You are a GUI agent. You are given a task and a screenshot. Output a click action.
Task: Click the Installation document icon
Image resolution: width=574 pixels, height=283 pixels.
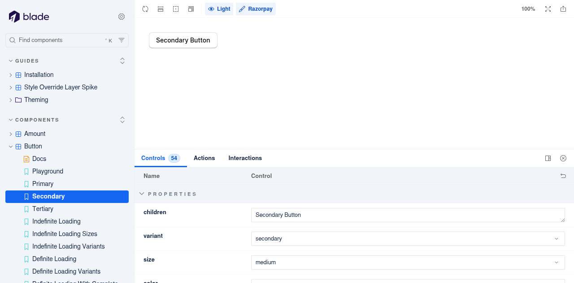(x=18, y=75)
